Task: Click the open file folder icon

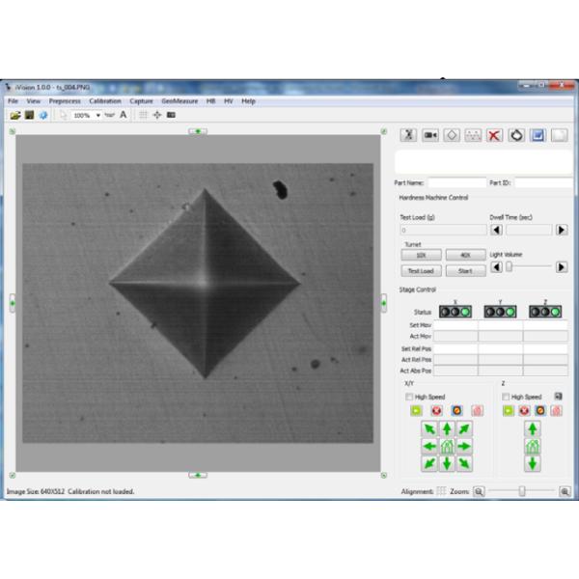Action: coord(14,115)
